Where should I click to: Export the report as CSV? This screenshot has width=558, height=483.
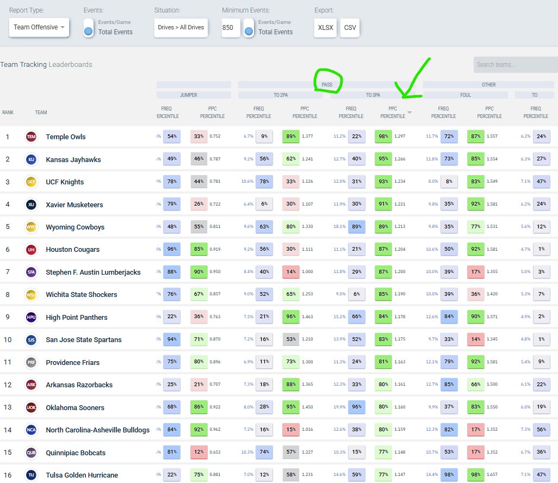pyautogui.click(x=350, y=27)
